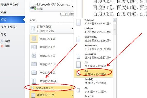Click the Executive paper icon
Viewport: 147px width, 98px height.
[78, 56]
